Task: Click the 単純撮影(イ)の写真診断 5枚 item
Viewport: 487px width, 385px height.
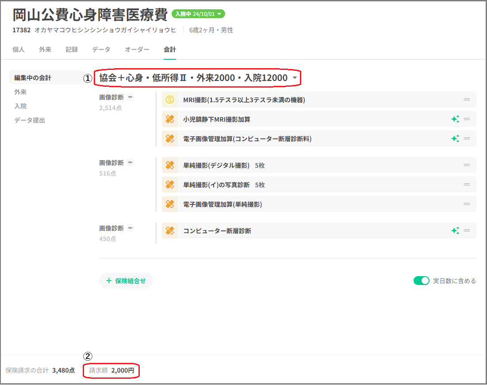Action: (319, 185)
